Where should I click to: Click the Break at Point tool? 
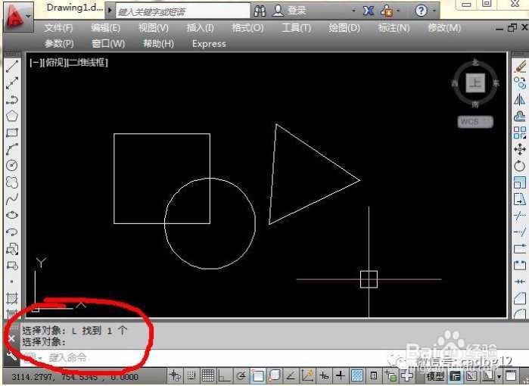(x=520, y=249)
